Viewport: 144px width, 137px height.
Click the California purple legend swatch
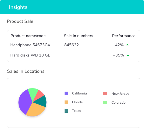click(x=66, y=93)
